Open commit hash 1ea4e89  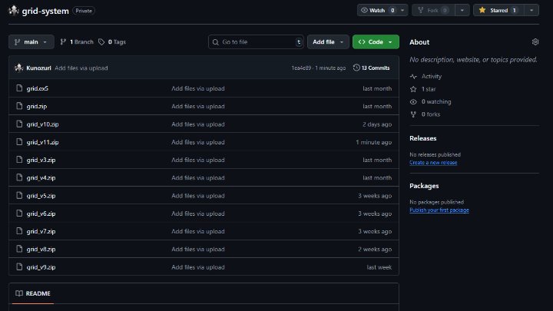tap(301, 68)
